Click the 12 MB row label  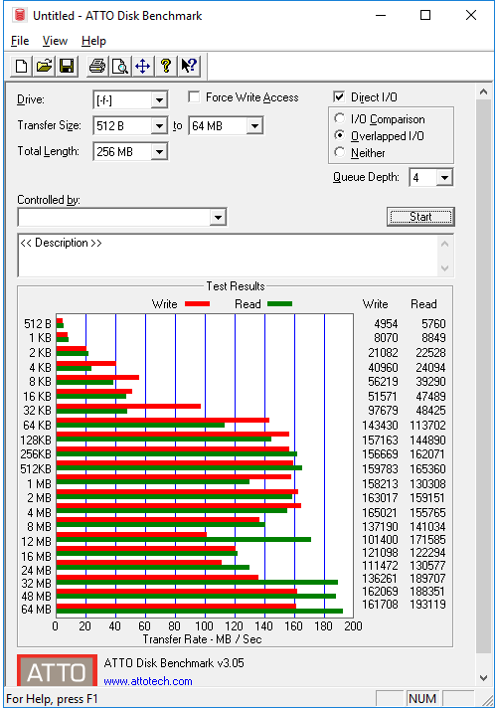[x=36, y=541]
